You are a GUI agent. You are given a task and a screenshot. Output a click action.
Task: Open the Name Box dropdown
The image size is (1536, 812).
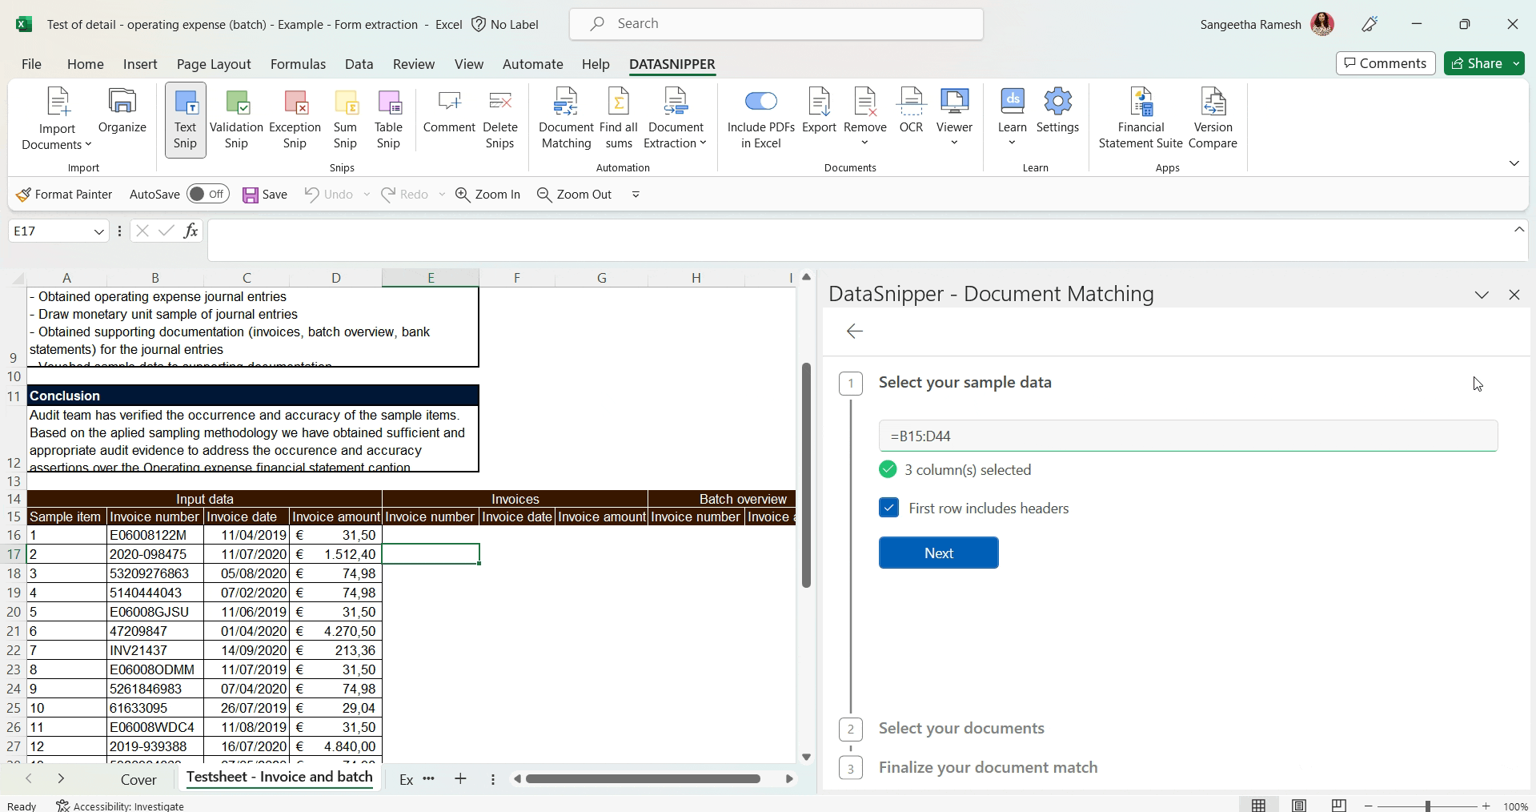[98, 231]
